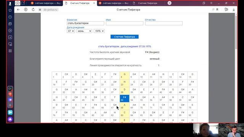Screen dimensions: 244x137
Task: Click the vertical page scrollbar
Action: [x=236, y=32]
